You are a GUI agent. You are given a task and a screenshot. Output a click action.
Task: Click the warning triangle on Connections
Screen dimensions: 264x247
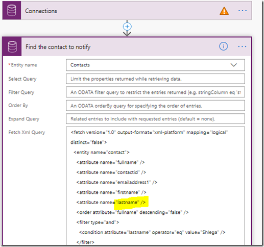click(224, 11)
